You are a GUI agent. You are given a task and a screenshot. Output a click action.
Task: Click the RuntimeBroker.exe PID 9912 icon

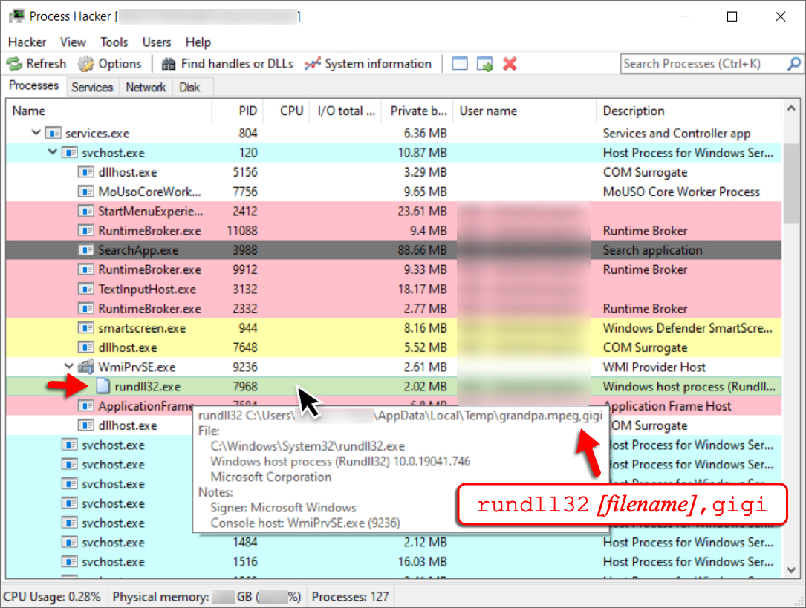point(86,269)
